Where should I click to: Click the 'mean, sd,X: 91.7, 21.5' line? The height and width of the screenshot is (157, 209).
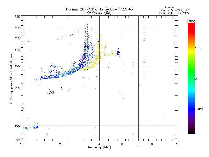tap(174, 13)
